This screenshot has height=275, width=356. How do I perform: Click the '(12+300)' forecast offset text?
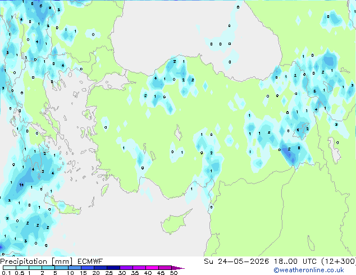(339, 262)
